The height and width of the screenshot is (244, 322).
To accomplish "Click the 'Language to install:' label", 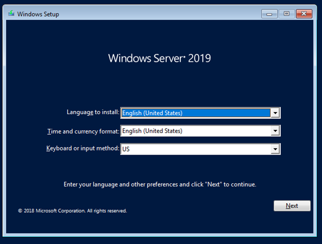I will click(93, 112).
